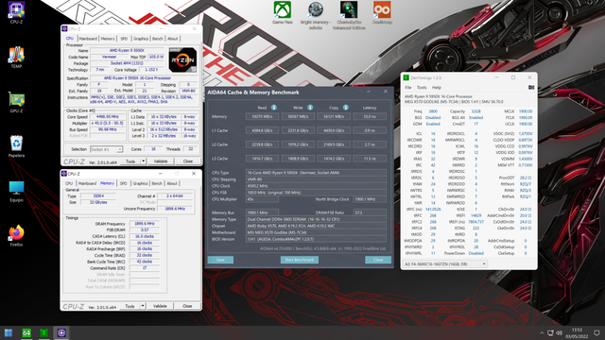
Task: Click Validate in the lower CPU-Z window
Action: [x=160, y=306]
